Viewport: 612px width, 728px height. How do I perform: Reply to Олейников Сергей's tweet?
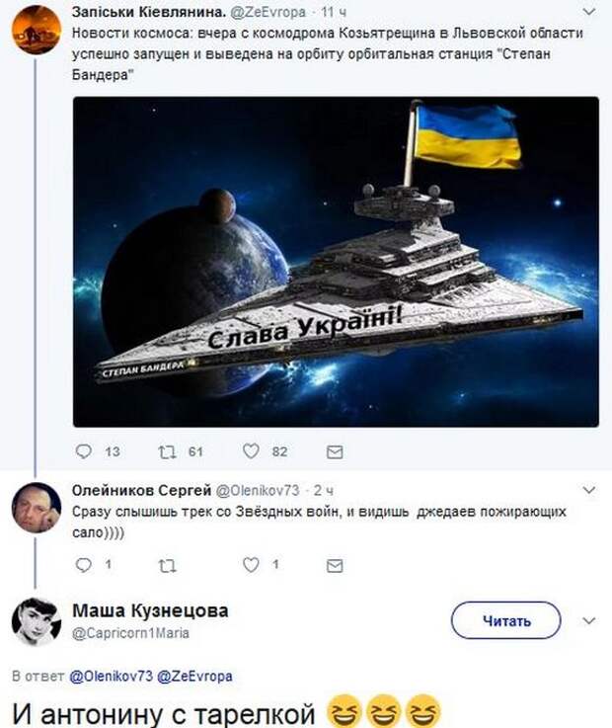84,565
